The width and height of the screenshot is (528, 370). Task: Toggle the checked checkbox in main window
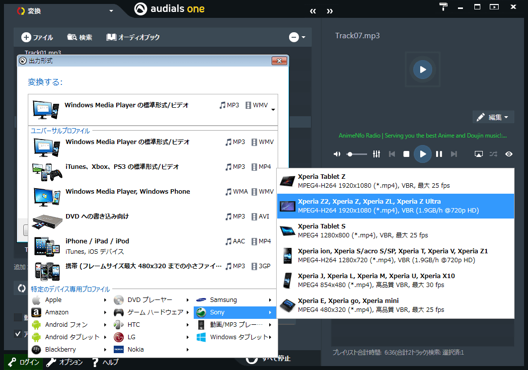tap(18, 334)
